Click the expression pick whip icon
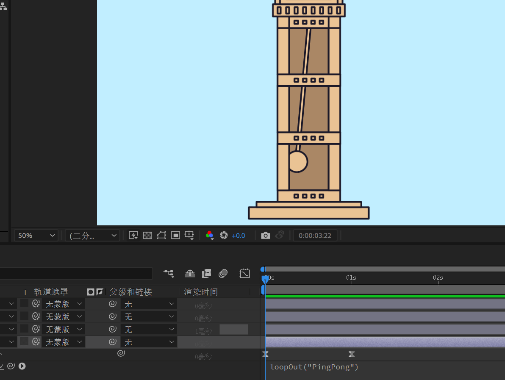The width and height of the screenshot is (505, 380). point(11,366)
